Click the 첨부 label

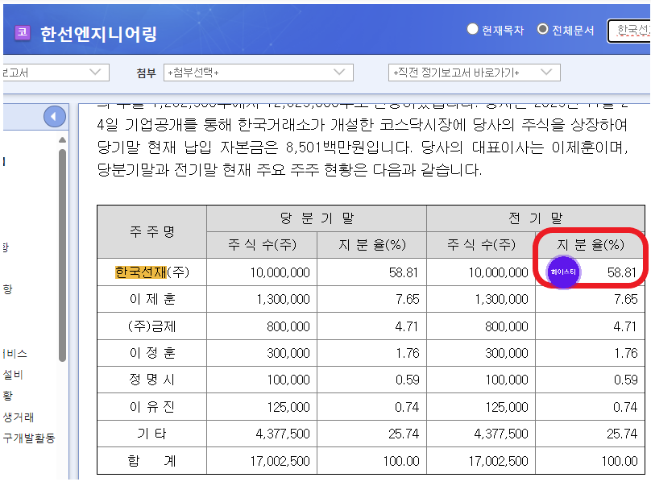point(146,73)
